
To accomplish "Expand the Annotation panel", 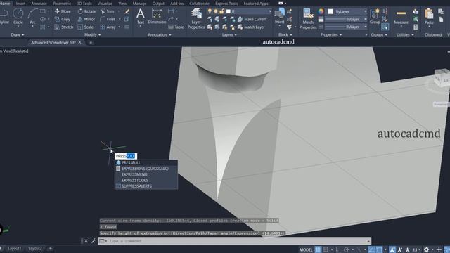I will click(160, 34).
